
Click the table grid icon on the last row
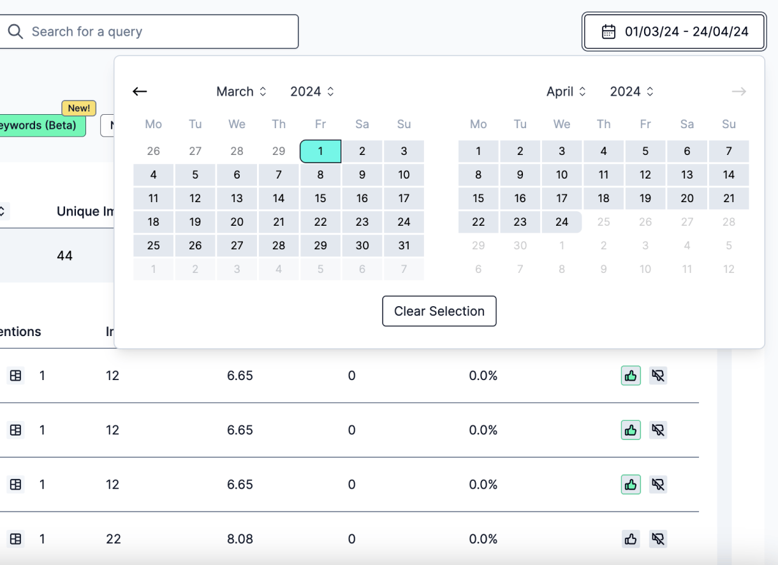pyautogui.click(x=15, y=539)
